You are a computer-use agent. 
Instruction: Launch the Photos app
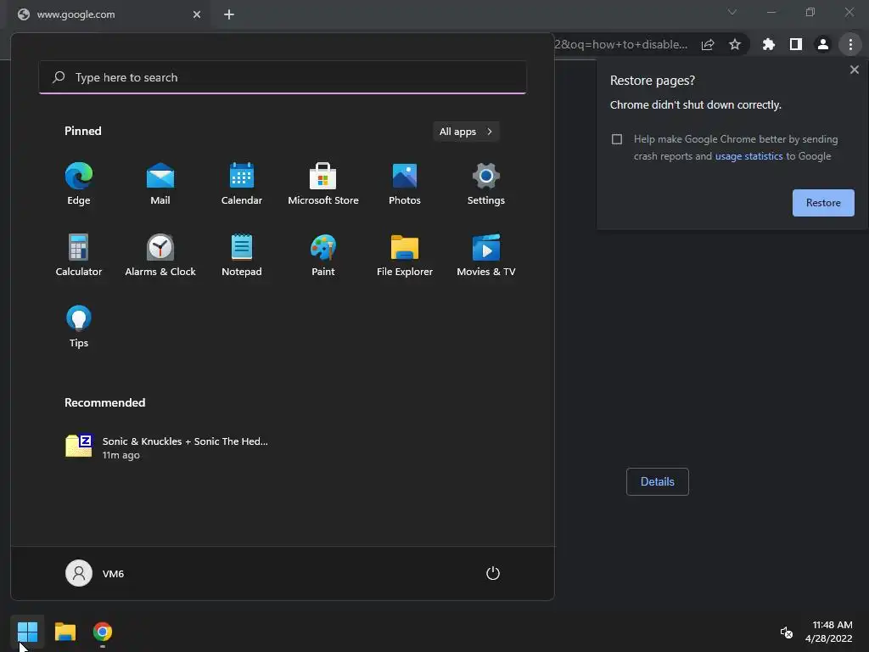tap(405, 183)
